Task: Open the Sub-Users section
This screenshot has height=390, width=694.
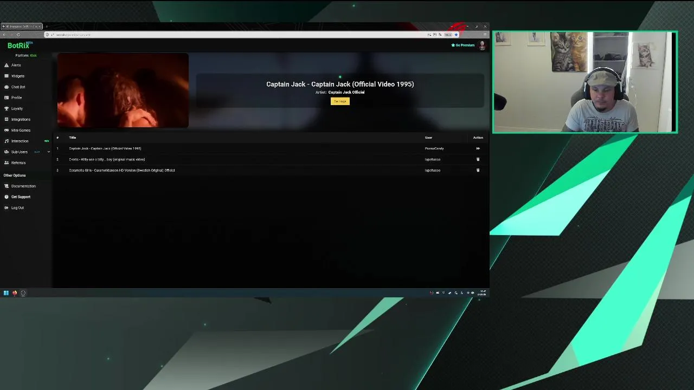Action: [19, 152]
